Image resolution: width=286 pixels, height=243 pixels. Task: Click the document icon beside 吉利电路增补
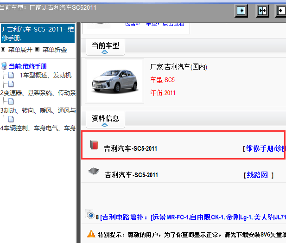[x=89, y=215]
